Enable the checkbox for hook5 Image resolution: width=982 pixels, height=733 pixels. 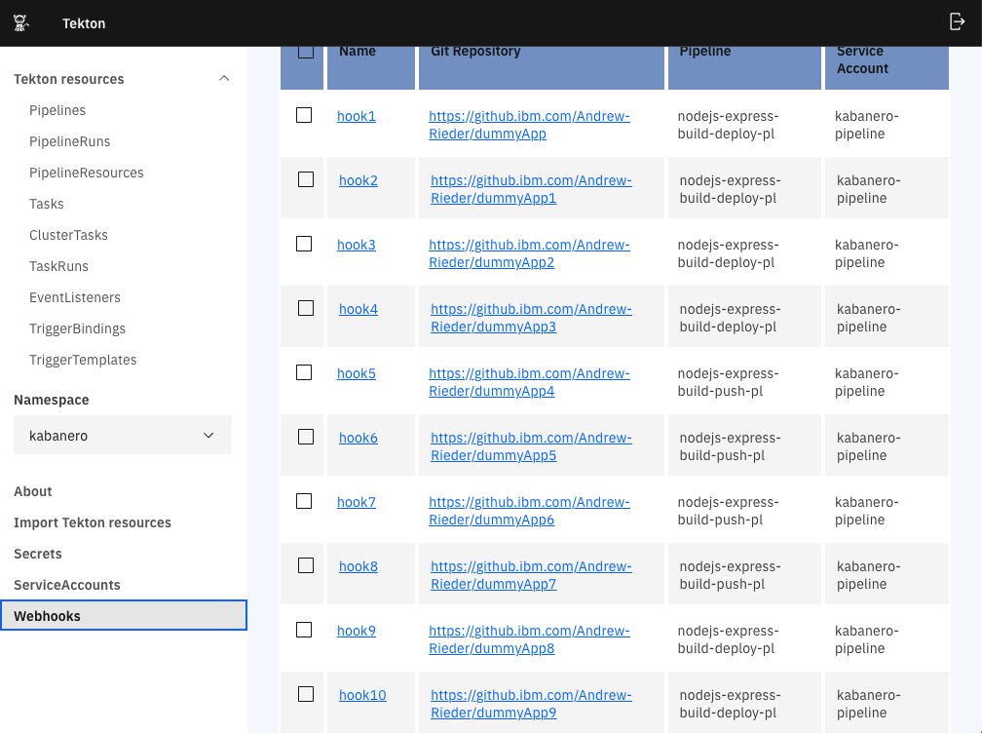(x=303, y=371)
